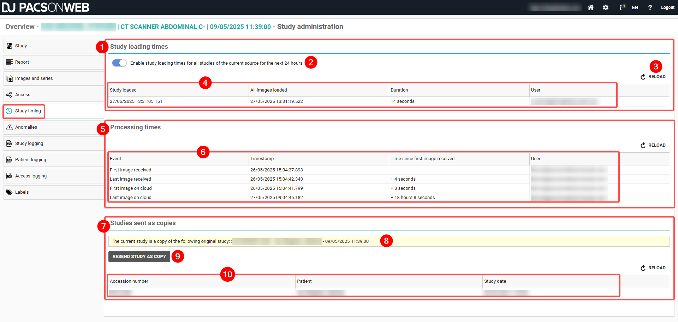Screen dimensions: 678x322
Task: Select the Patient logging tab
Action: (x=30, y=160)
